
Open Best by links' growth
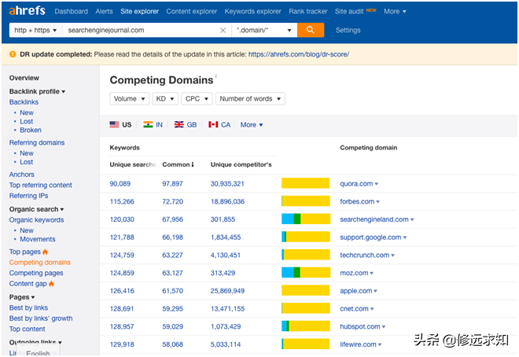click(41, 318)
